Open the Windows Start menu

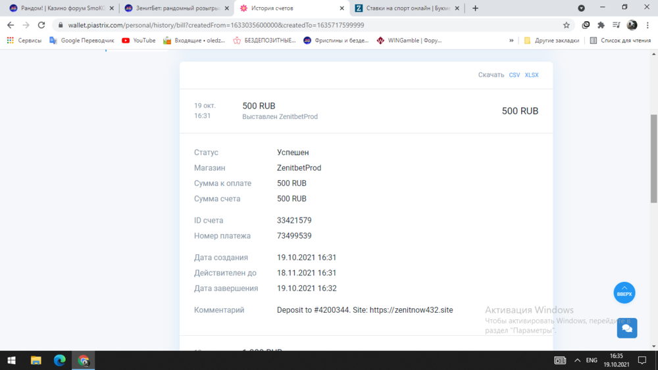(12, 360)
